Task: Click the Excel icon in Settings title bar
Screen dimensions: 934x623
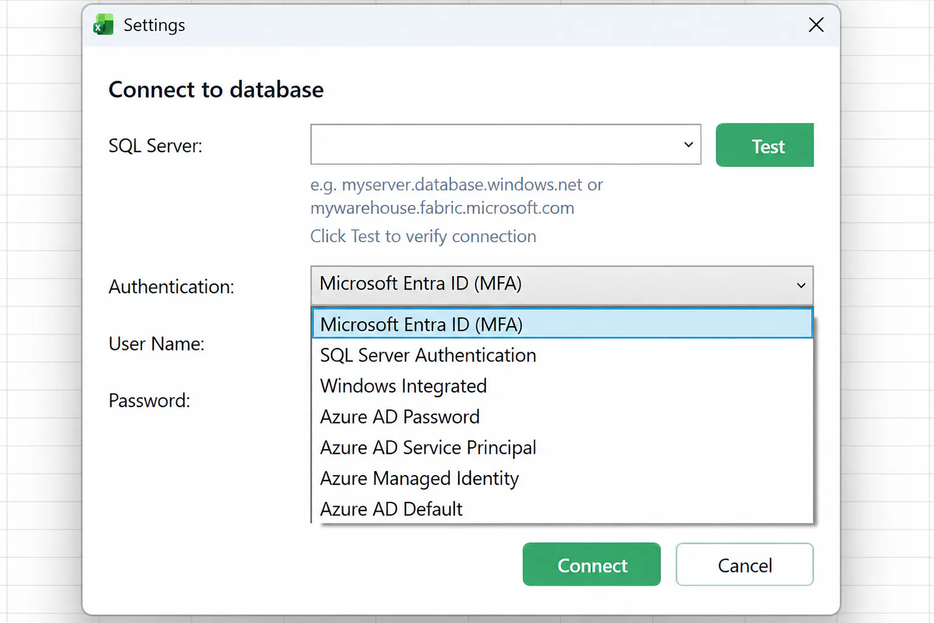Action: point(103,25)
